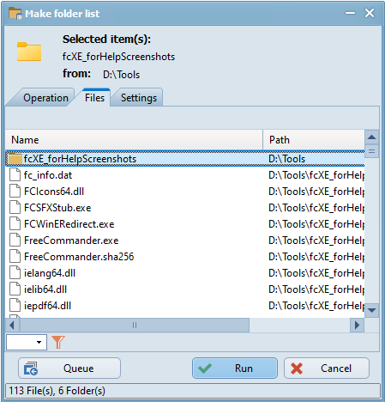Select the FCSFXStub.exe file row
Viewport: 385px width, 402px height.
pos(185,208)
